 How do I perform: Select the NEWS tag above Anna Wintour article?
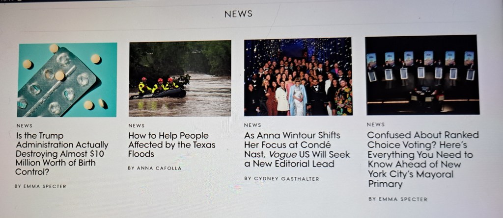click(x=252, y=125)
